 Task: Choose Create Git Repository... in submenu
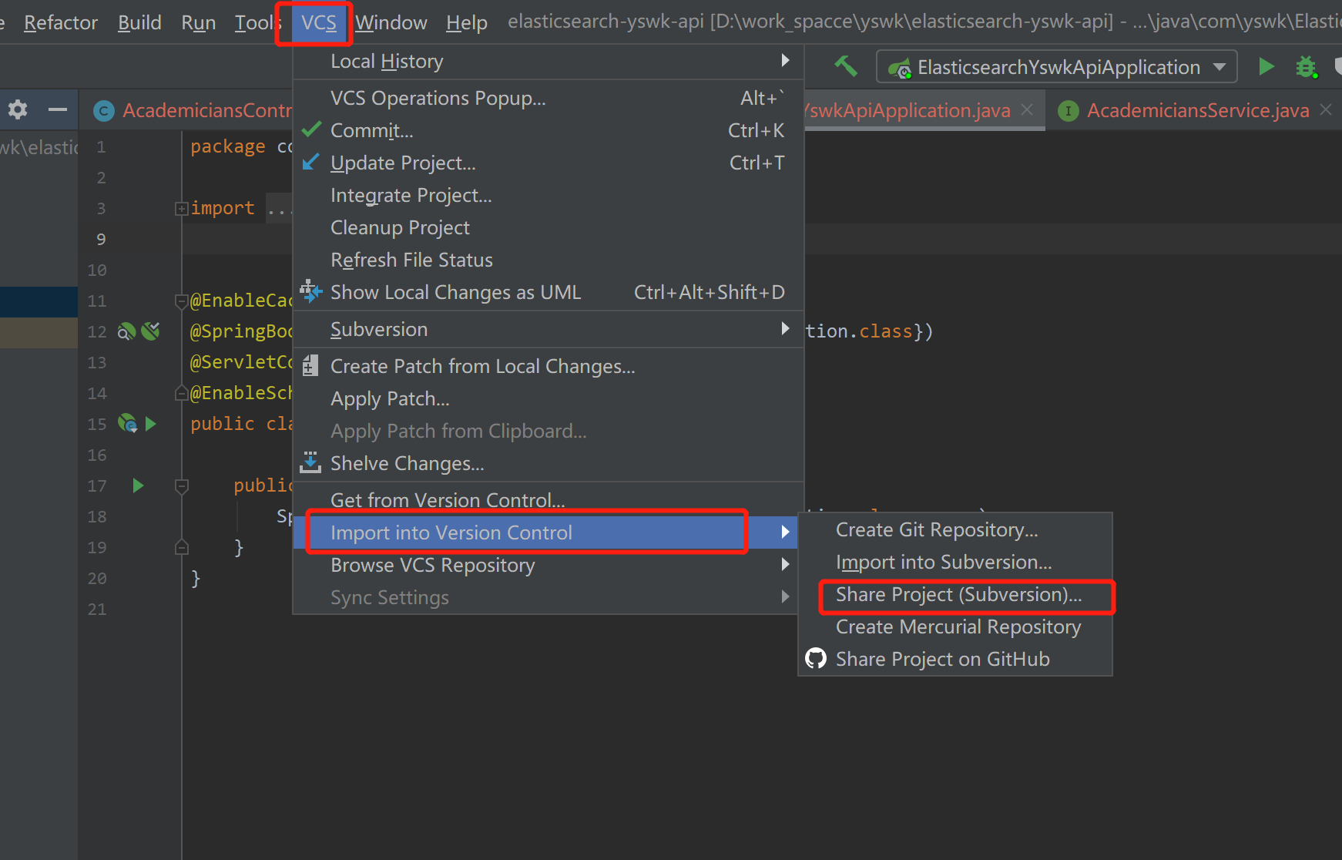(x=955, y=529)
